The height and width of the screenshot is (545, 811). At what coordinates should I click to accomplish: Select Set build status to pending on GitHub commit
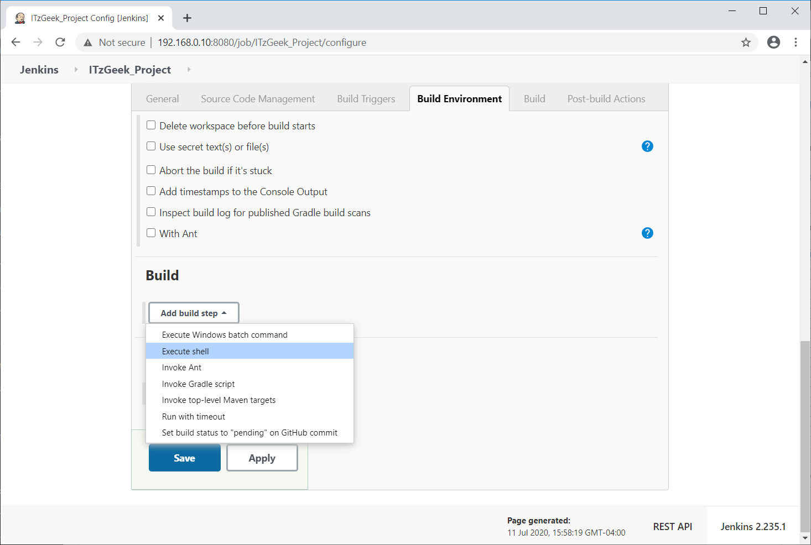coord(249,433)
